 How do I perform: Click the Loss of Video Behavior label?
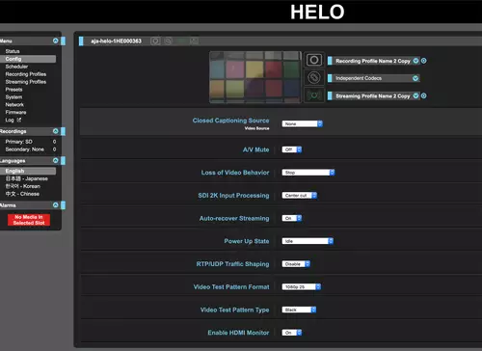(x=235, y=173)
